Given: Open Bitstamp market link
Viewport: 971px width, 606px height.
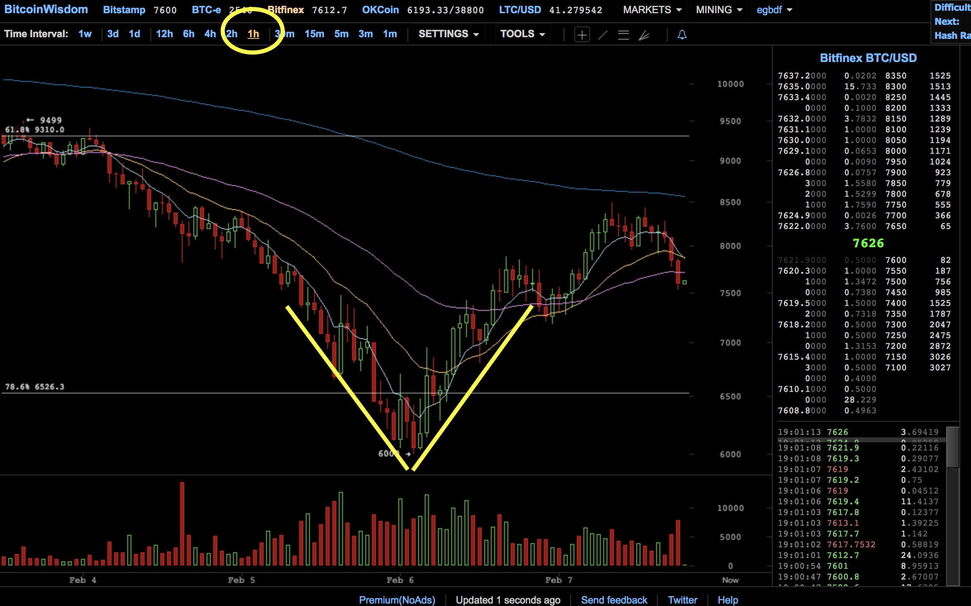Looking at the screenshot, I should tap(124, 10).
